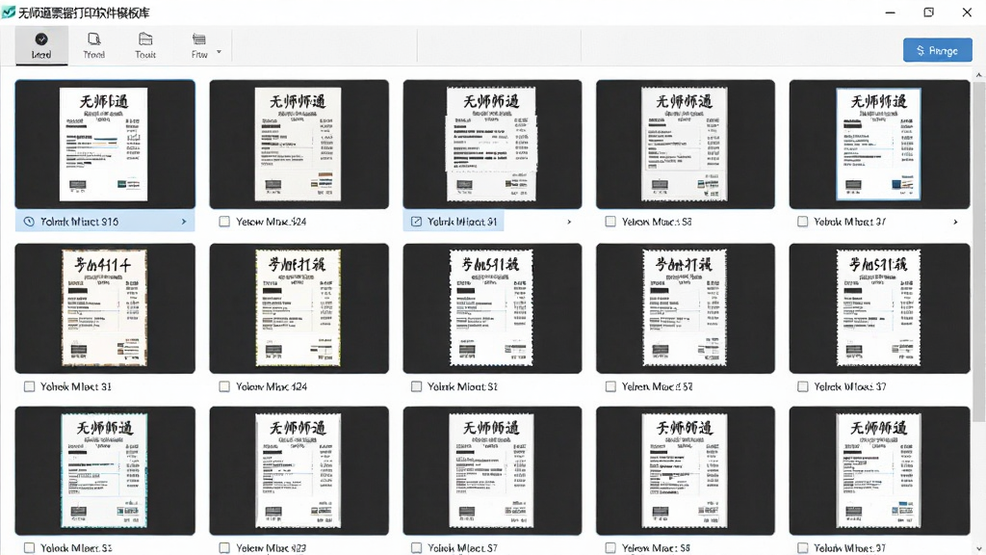Pick the top-row 37 template thumbnail
The width and height of the screenshot is (986, 555).
[x=879, y=145]
